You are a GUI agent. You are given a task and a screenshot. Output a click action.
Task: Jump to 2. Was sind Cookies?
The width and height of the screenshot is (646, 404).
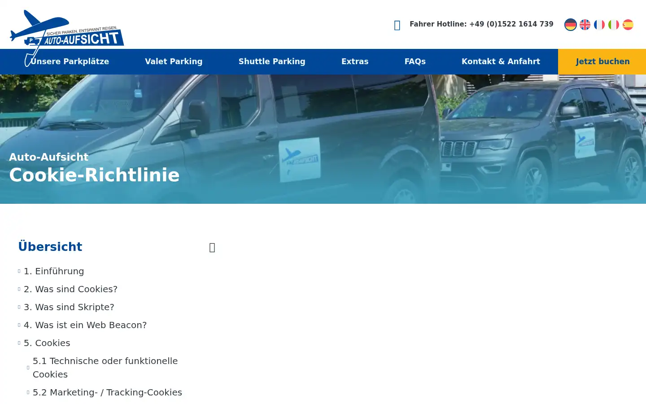(x=70, y=289)
